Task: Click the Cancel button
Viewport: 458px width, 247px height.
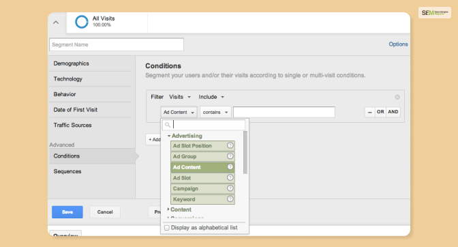Action: pos(105,212)
